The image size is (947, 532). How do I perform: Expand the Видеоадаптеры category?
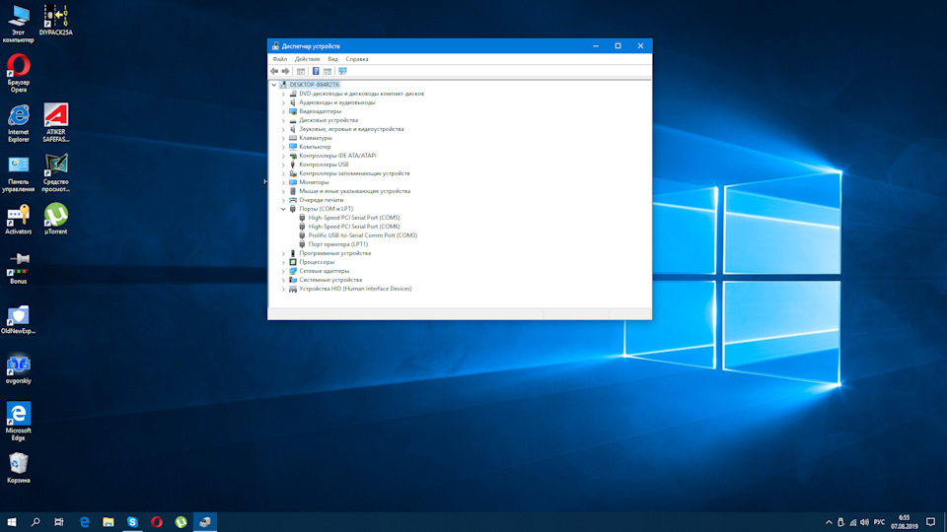[283, 111]
